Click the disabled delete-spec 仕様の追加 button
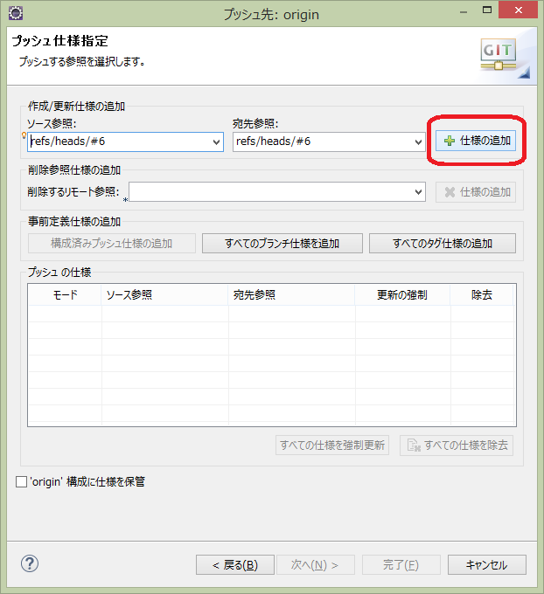This screenshot has height=594, width=544. pyautogui.click(x=476, y=192)
